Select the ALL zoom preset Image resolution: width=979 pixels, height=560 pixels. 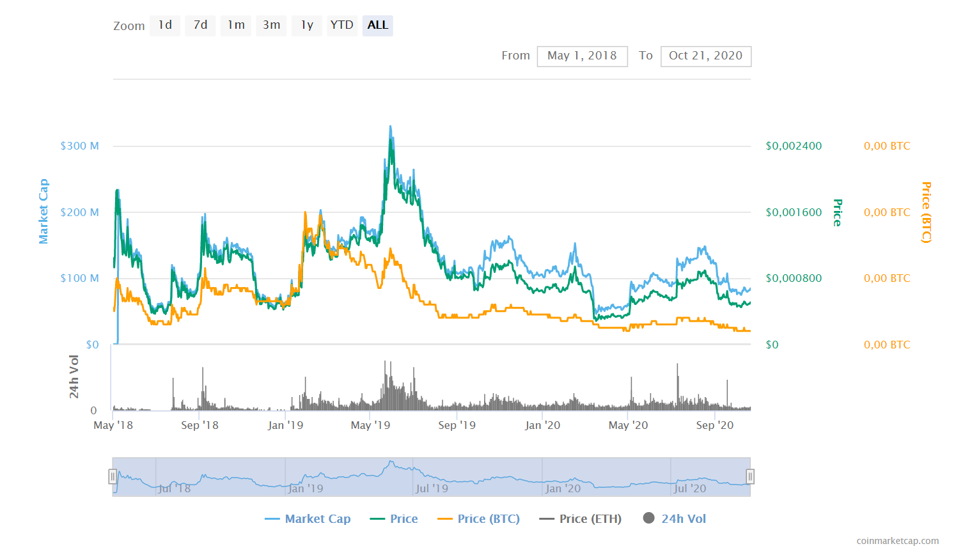(x=377, y=25)
